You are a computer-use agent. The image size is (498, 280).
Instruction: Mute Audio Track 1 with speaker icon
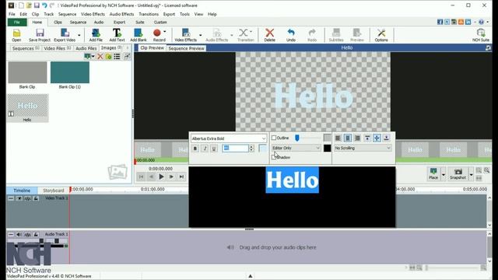point(19,234)
